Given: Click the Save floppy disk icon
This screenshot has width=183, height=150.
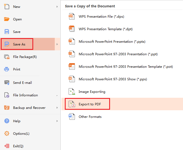Looking at the screenshot, I should coord(7,32).
